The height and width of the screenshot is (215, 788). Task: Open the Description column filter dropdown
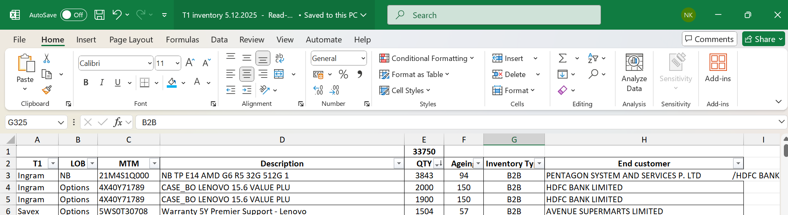tap(399, 164)
